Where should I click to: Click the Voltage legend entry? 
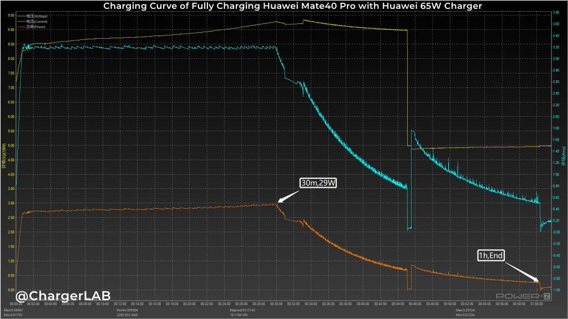tap(33, 16)
